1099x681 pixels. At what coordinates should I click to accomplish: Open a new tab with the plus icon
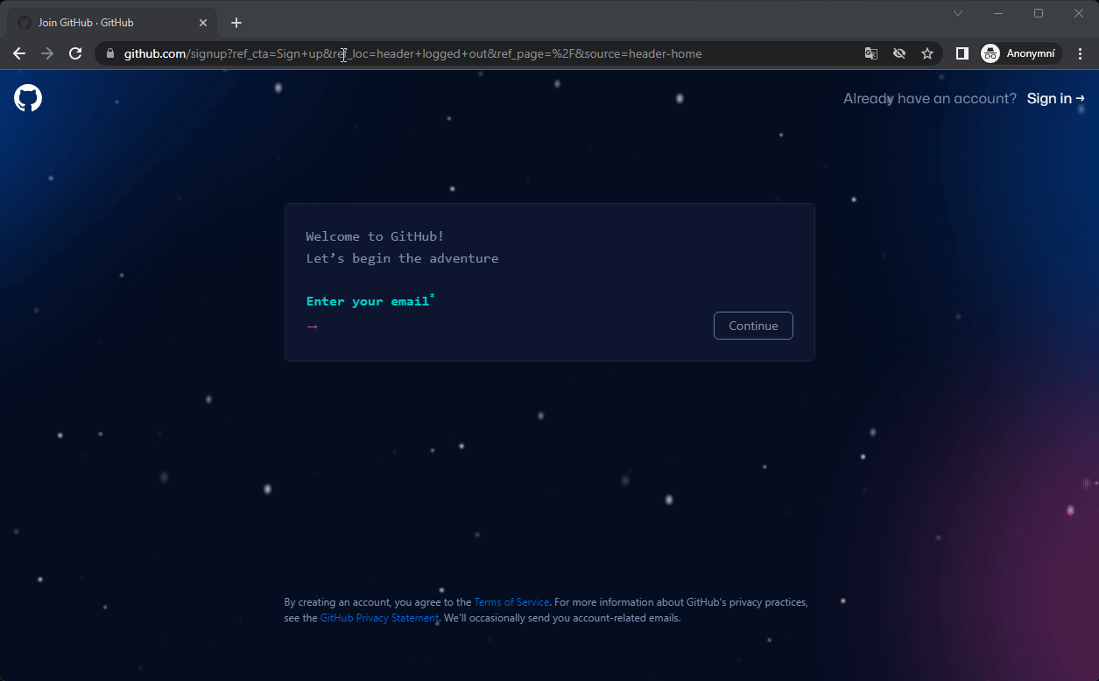coord(236,22)
